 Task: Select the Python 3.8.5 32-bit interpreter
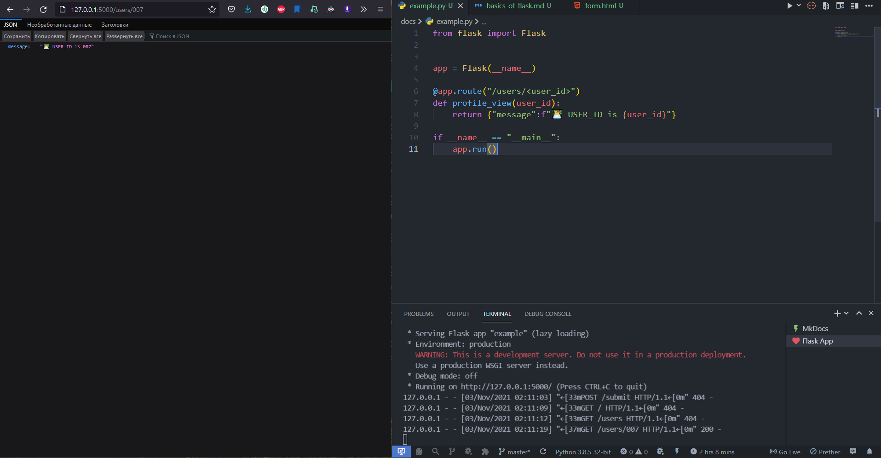pyautogui.click(x=583, y=452)
